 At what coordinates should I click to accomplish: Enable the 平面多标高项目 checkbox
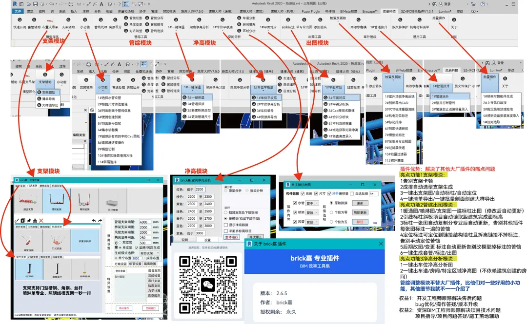pyautogui.click(x=226, y=231)
